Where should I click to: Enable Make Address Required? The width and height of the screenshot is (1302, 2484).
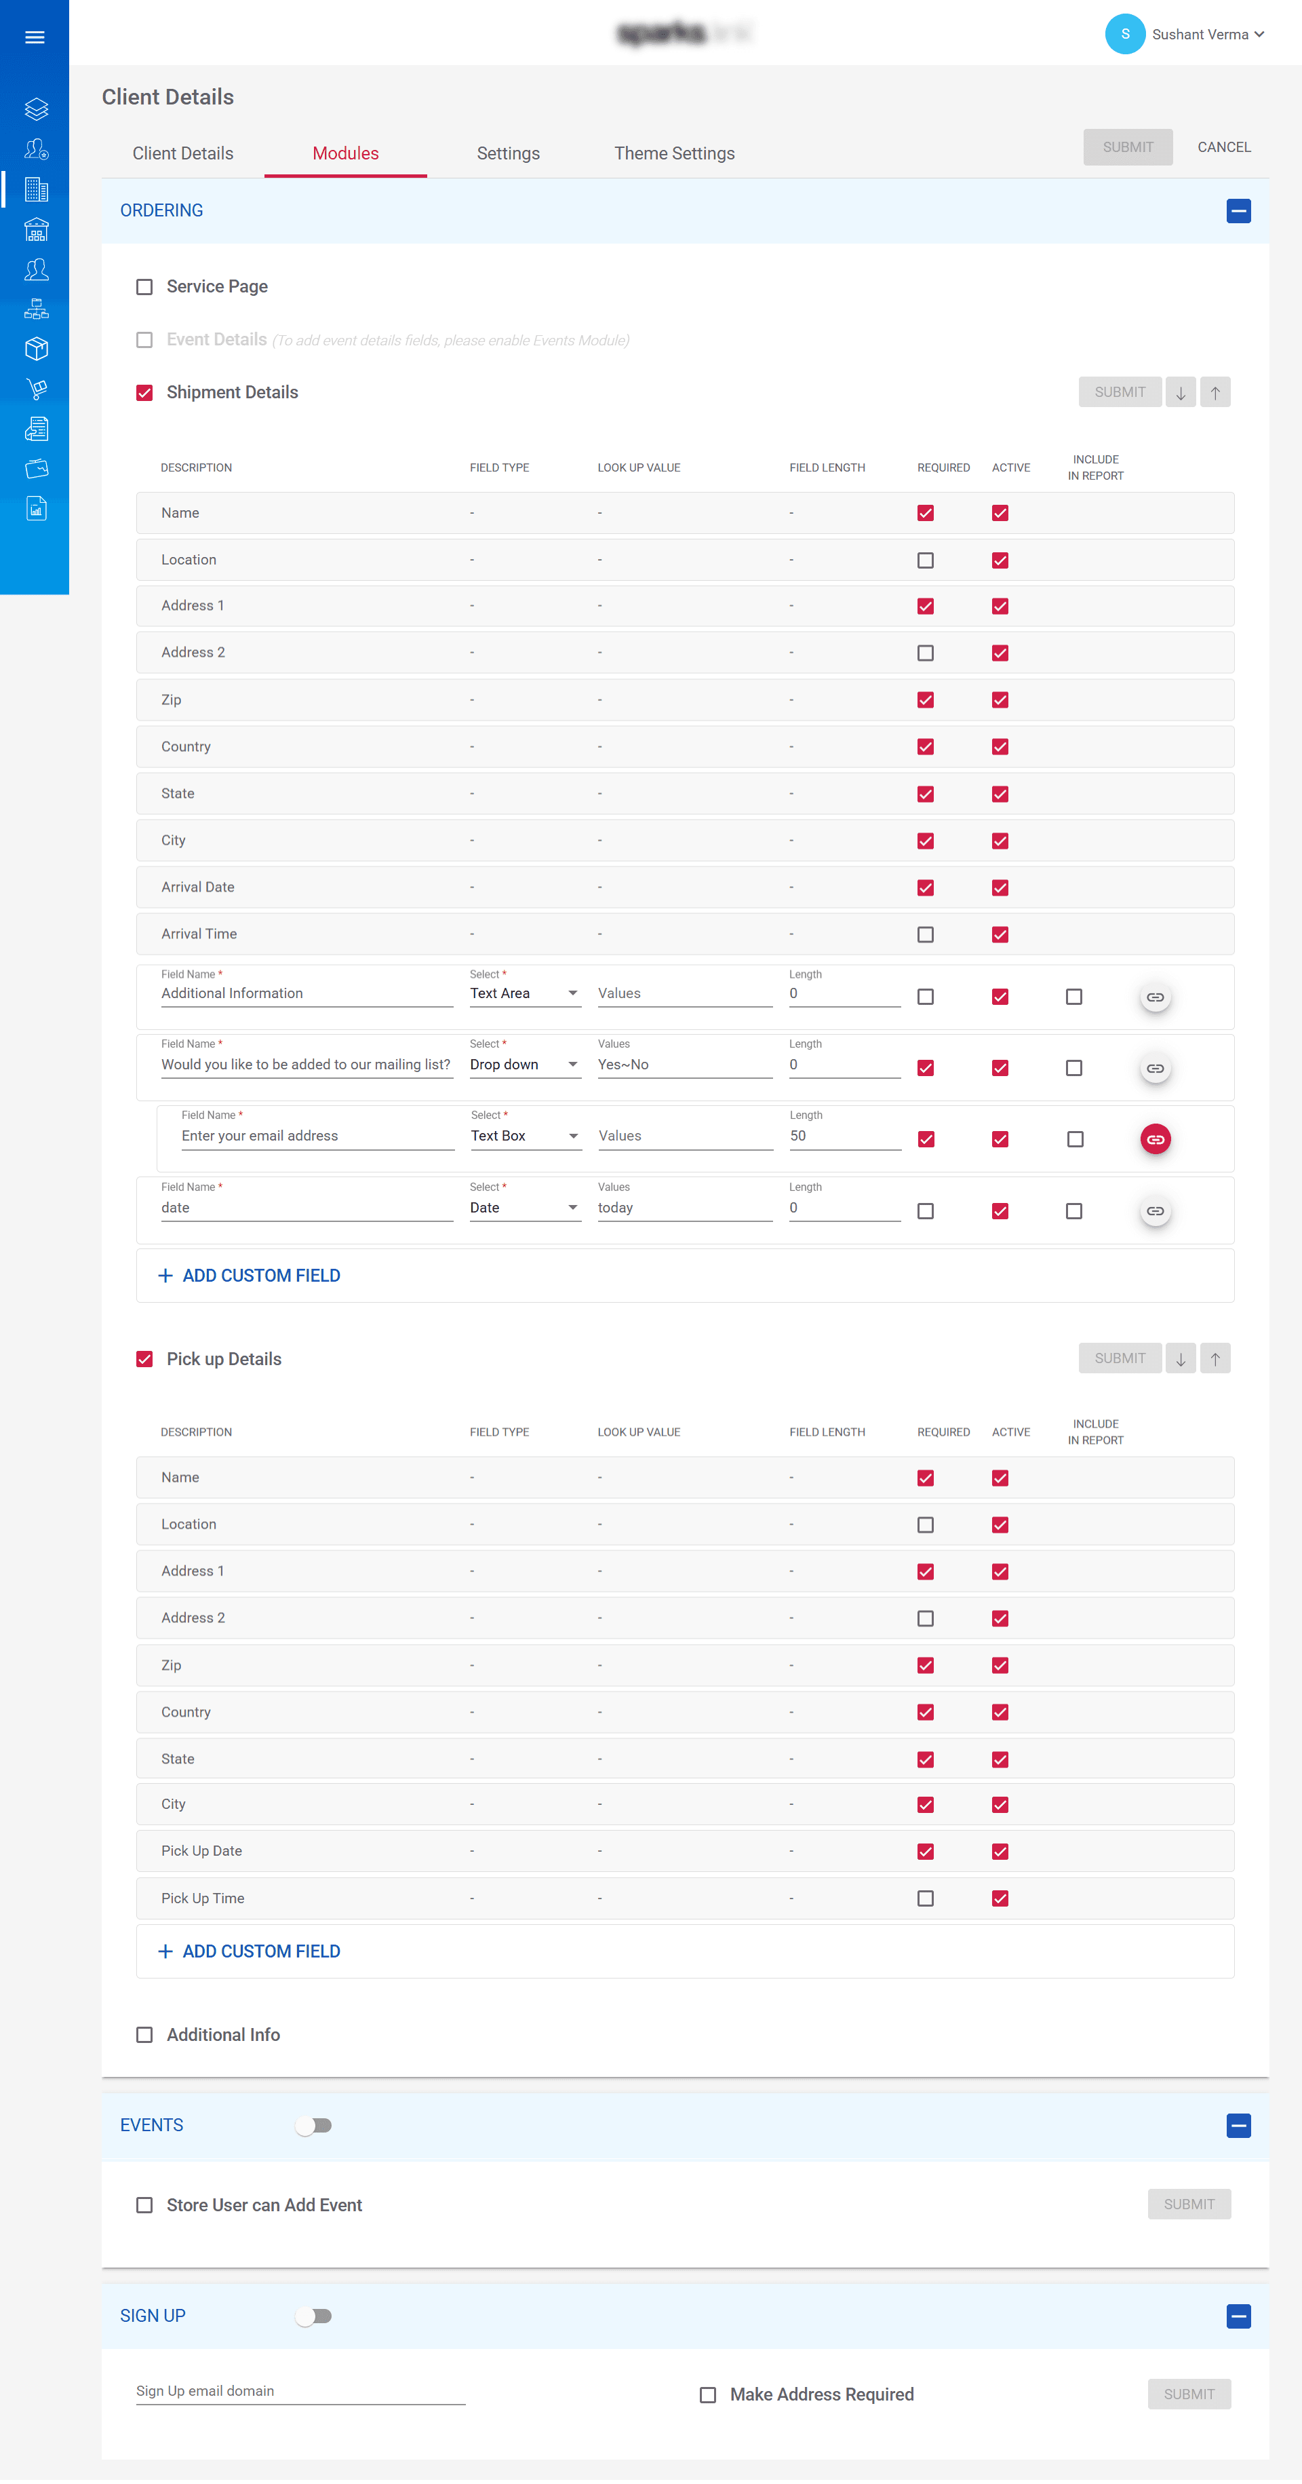[707, 2394]
